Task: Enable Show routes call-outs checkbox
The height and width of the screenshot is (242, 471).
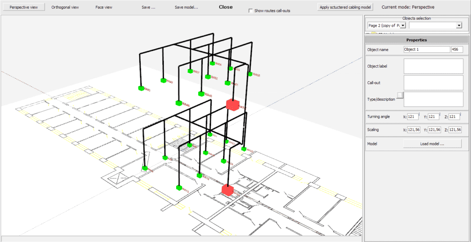Action: (250, 11)
